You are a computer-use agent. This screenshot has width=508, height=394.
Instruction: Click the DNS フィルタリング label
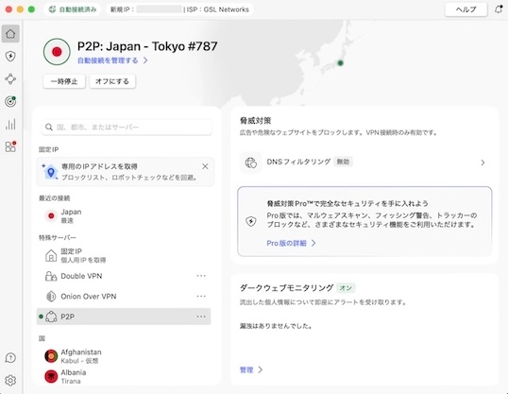[298, 162]
